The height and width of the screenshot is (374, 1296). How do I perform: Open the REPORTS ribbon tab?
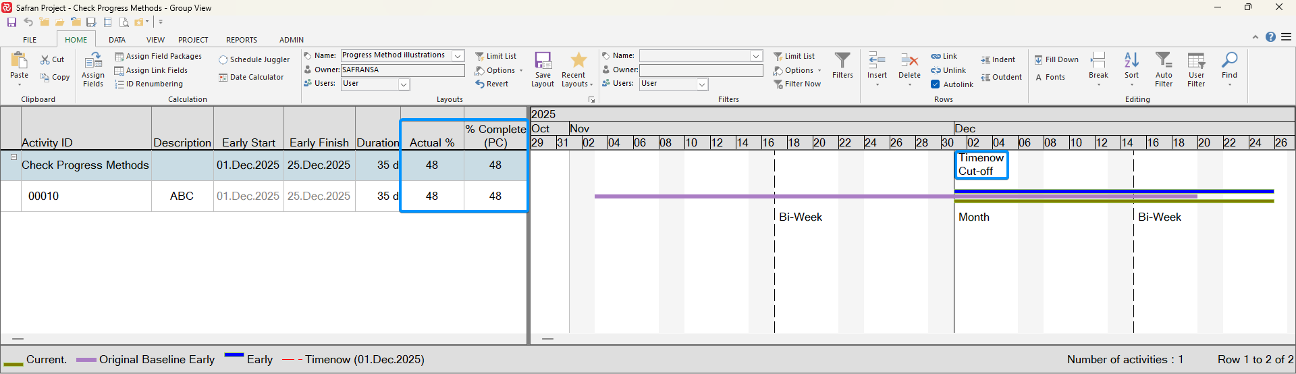pyautogui.click(x=241, y=40)
